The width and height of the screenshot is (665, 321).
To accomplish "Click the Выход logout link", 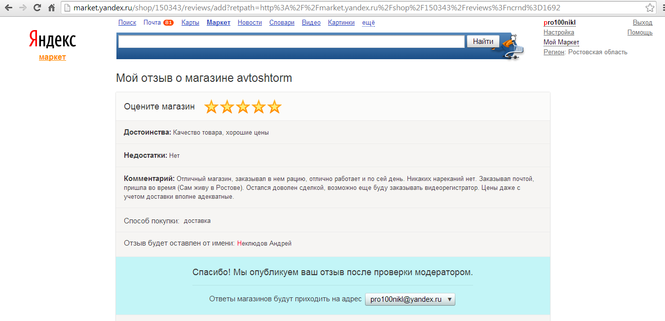I will [x=642, y=23].
